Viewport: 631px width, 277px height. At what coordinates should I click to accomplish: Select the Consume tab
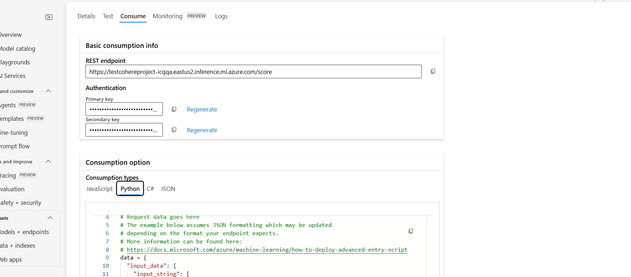pyautogui.click(x=133, y=16)
